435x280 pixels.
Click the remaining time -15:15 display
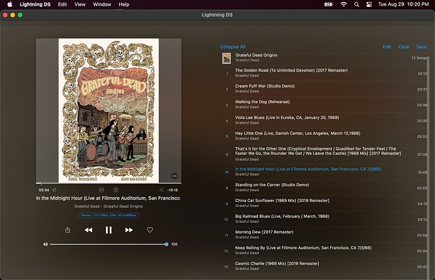[x=173, y=190]
